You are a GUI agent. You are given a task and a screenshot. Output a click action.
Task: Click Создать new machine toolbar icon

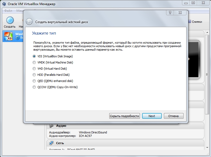point(10,22)
